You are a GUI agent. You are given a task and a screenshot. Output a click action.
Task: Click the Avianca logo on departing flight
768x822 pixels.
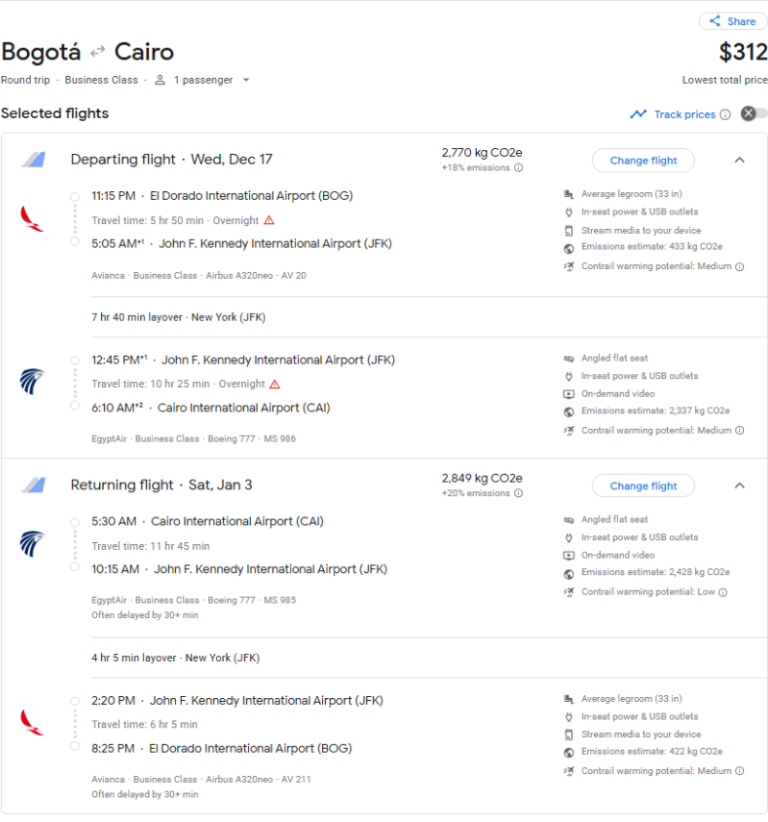click(32, 218)
